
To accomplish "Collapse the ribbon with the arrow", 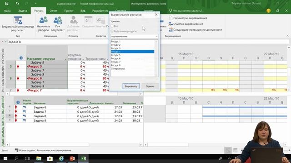I will pyautogui.click(x=287, y=36).
